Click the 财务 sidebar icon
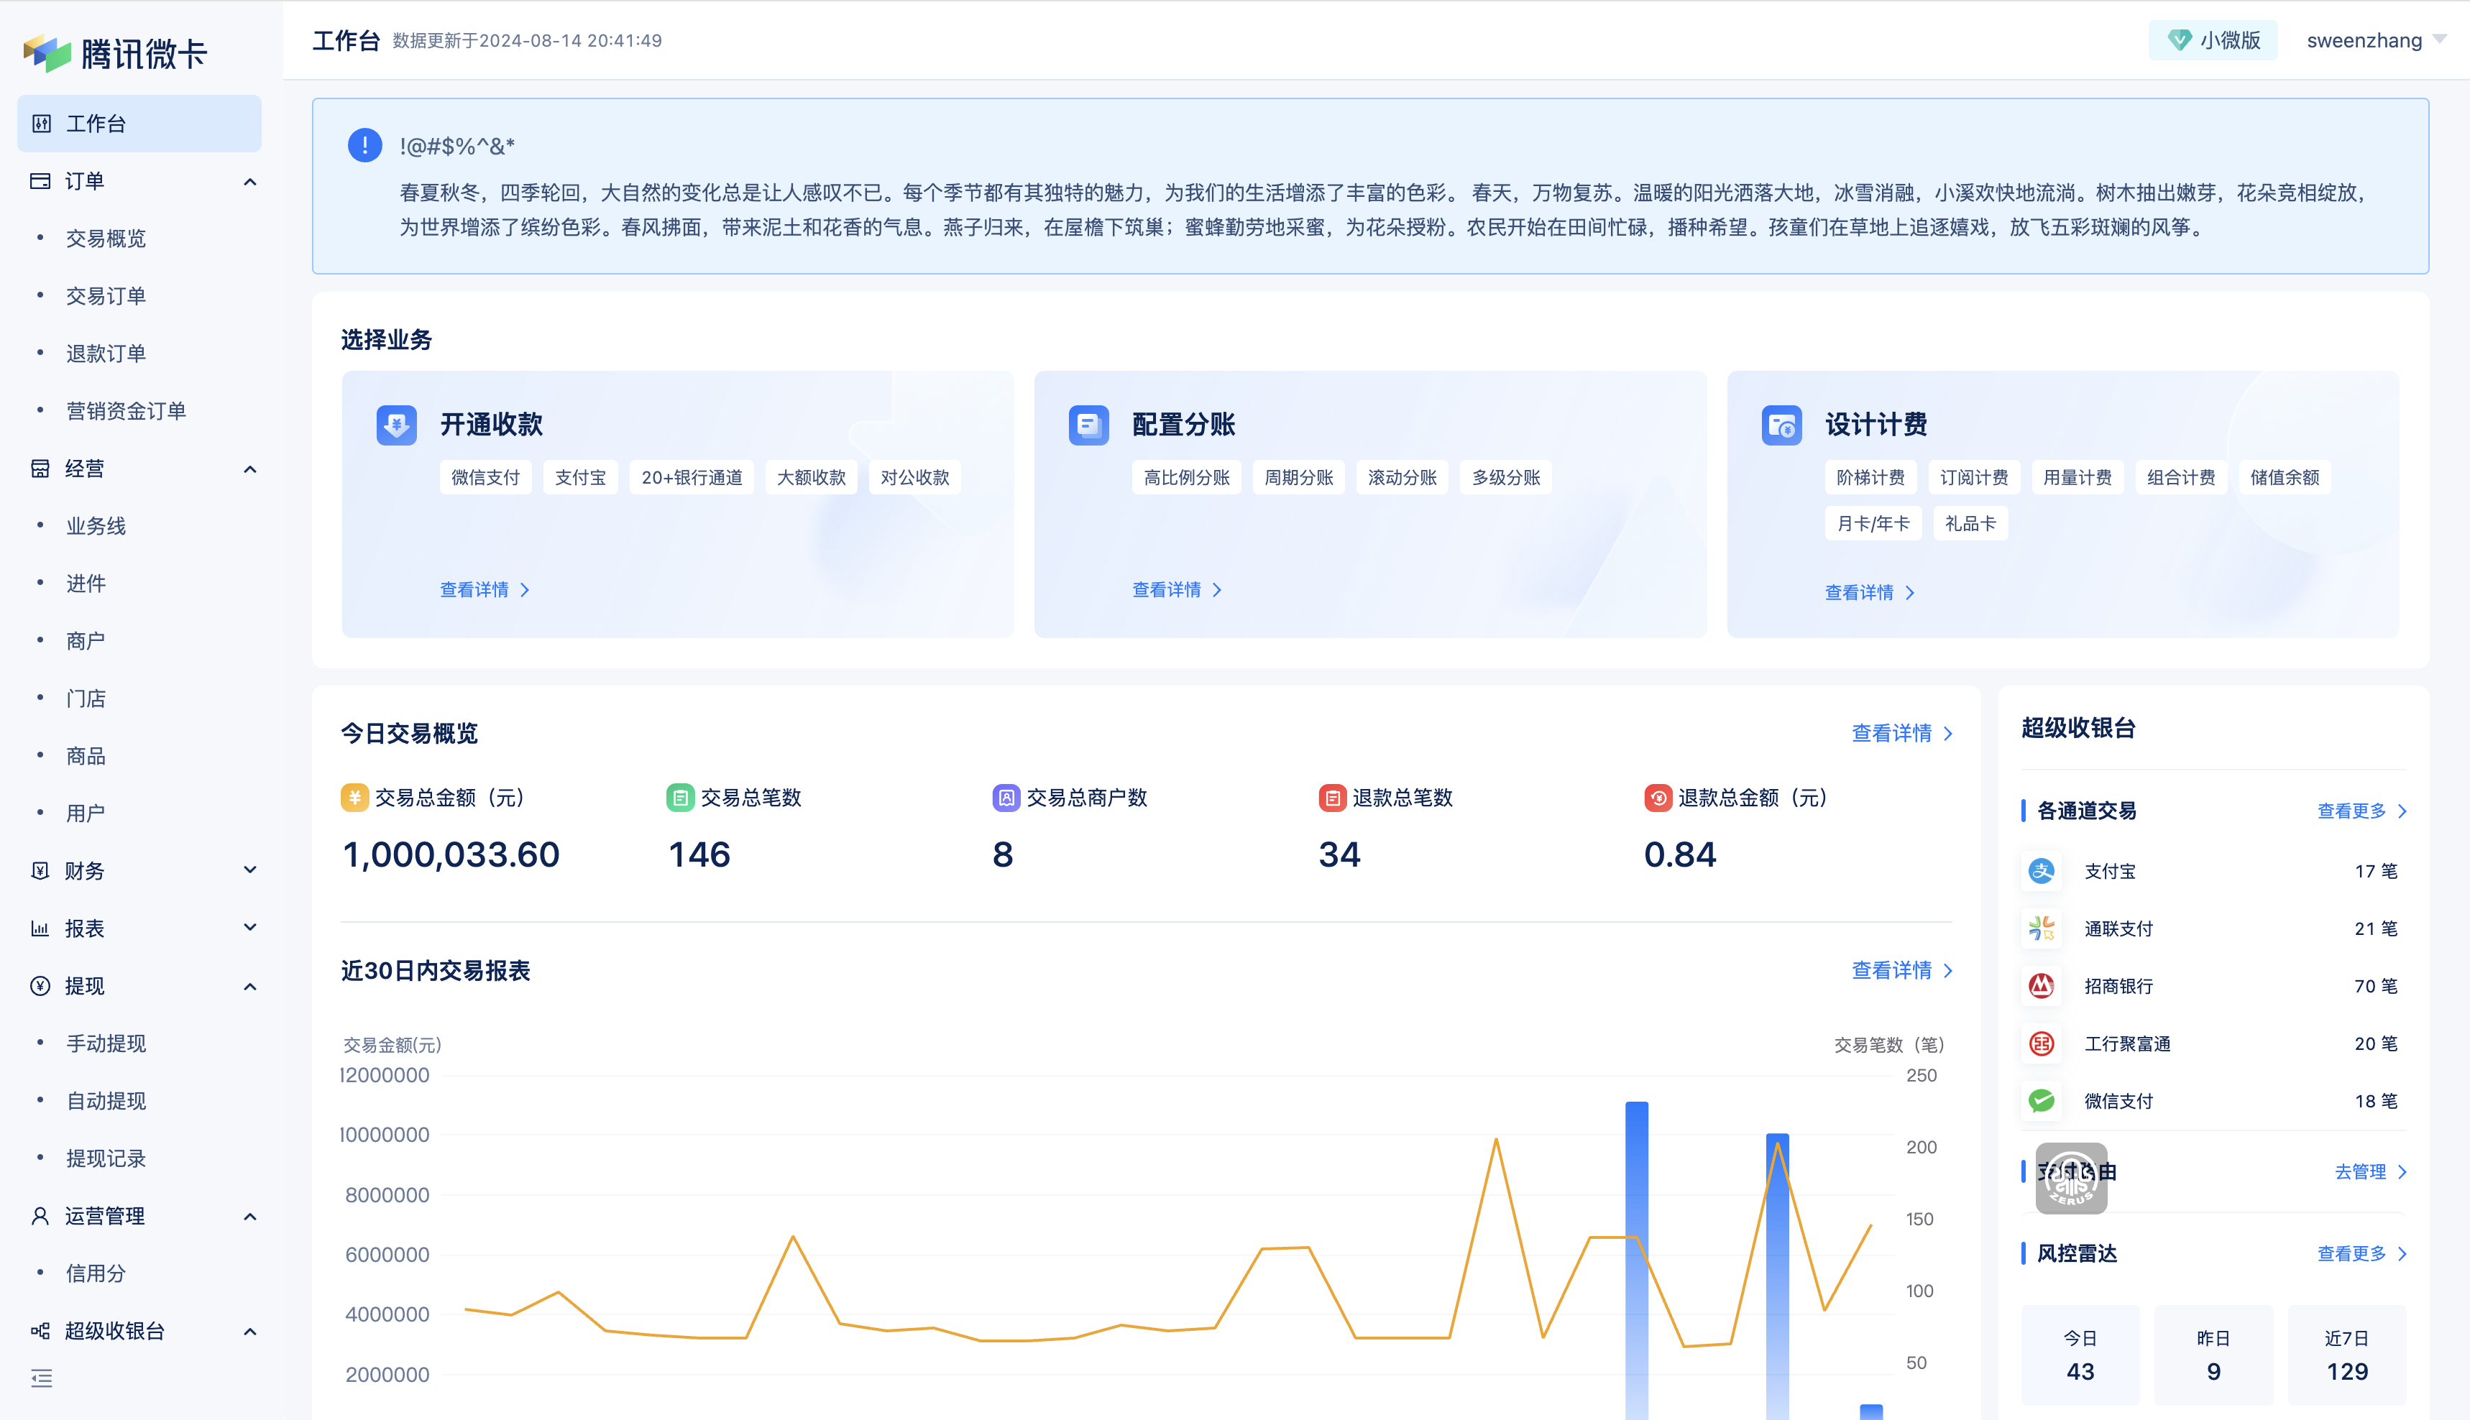This screenshot has height=1420, width=2470. tap(40, 871)
